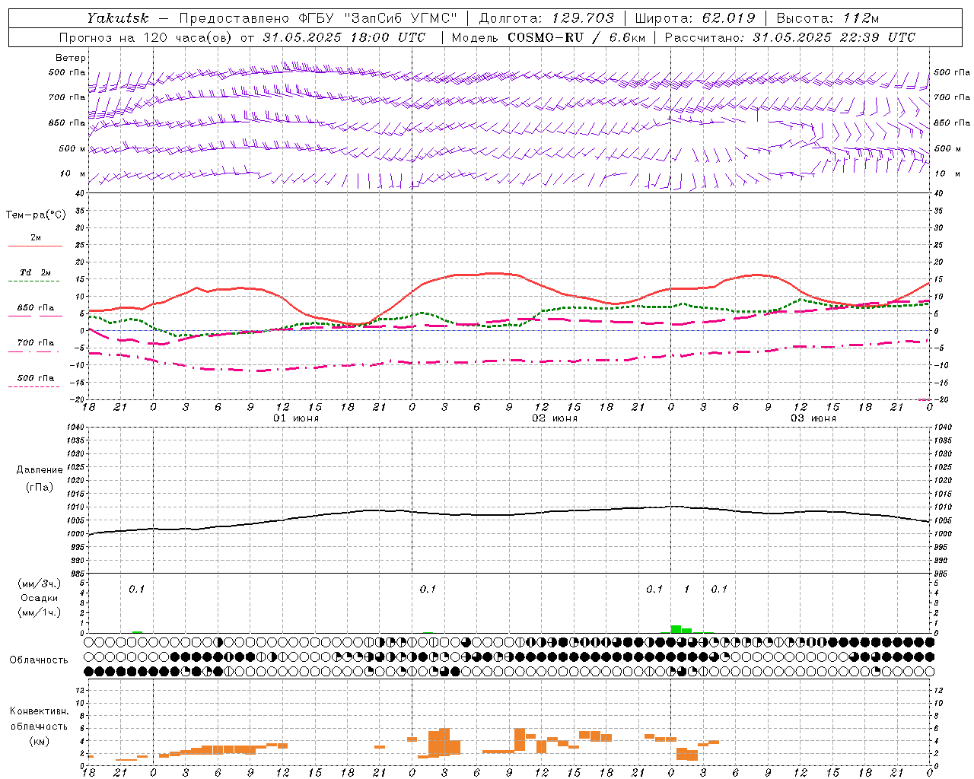Image resolution: width=974 pixels, height=779 pixels.
Task: Select 'Прогноз на 120 часа(ов)' forecast start text
Action: (x=146, y=37)
